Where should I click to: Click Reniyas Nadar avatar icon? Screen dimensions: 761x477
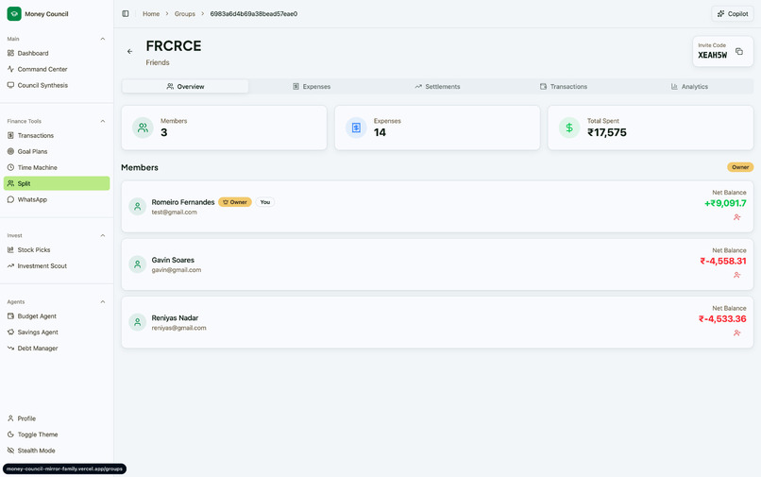(137, 322)
